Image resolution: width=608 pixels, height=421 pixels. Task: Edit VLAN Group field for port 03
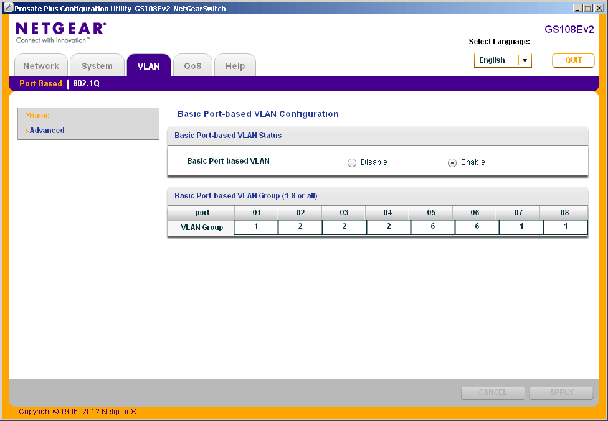click(344, 227)
